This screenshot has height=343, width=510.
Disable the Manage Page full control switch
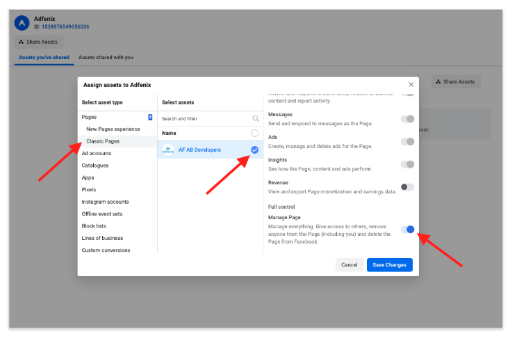click(408, 230)
